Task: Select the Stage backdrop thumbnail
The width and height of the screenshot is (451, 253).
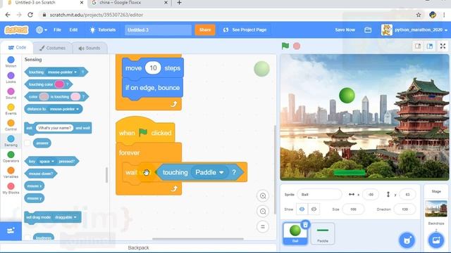Action: point(436,209)
